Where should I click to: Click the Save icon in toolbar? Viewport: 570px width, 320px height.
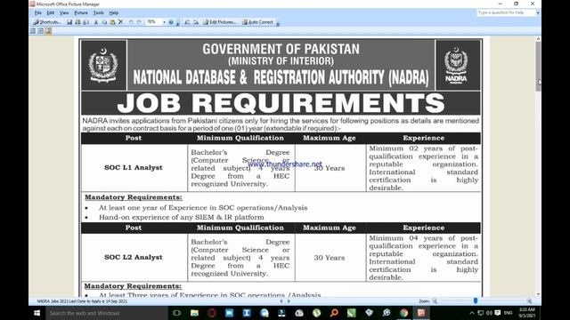pyautogui.click(x=69, y=22)
